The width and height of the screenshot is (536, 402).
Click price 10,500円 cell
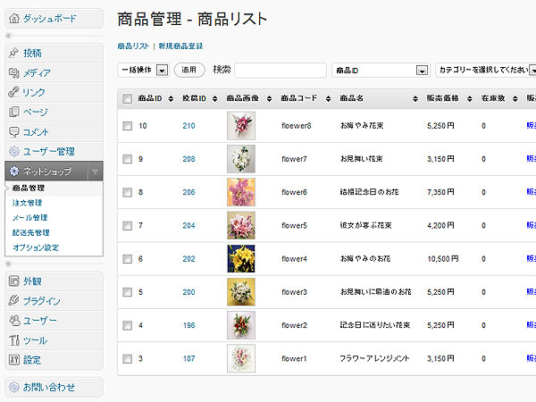(x=443, y=259)
